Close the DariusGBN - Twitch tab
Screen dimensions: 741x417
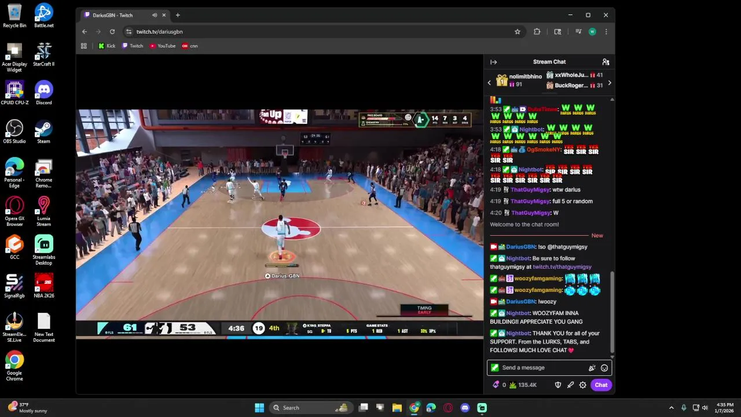pos(164,15)
